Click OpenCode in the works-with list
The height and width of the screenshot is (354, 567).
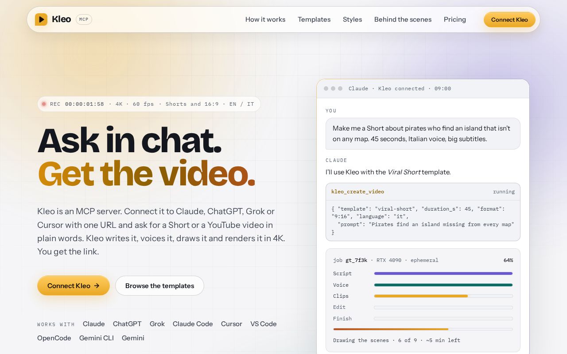point(54,338)
